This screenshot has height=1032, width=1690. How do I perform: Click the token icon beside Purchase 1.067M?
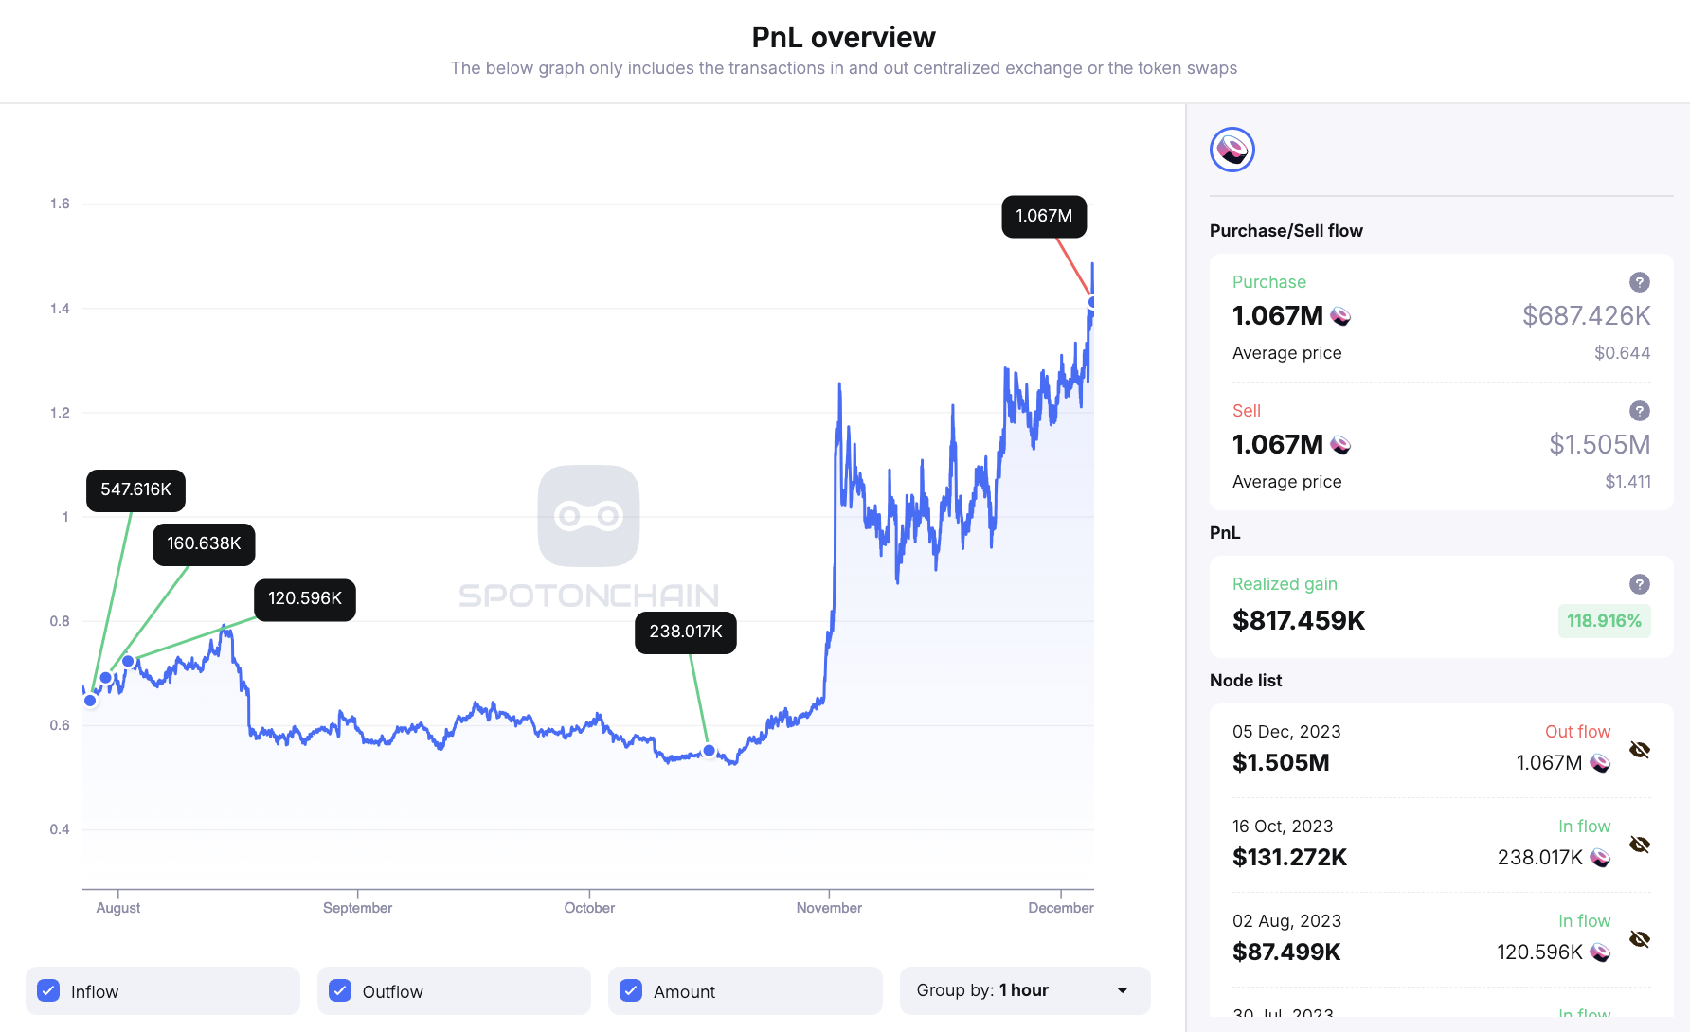[1341, 316]
